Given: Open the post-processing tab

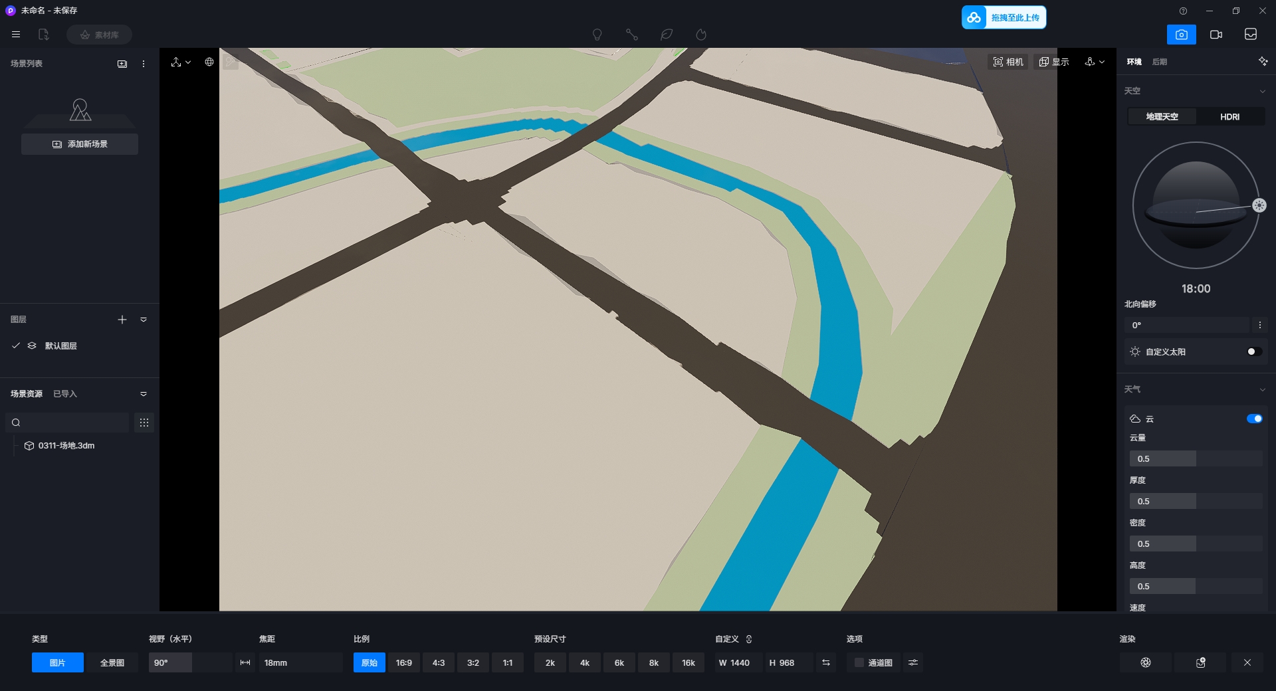Looking at the screenshot, I should pyautogui.click(x=1159, y=62).
